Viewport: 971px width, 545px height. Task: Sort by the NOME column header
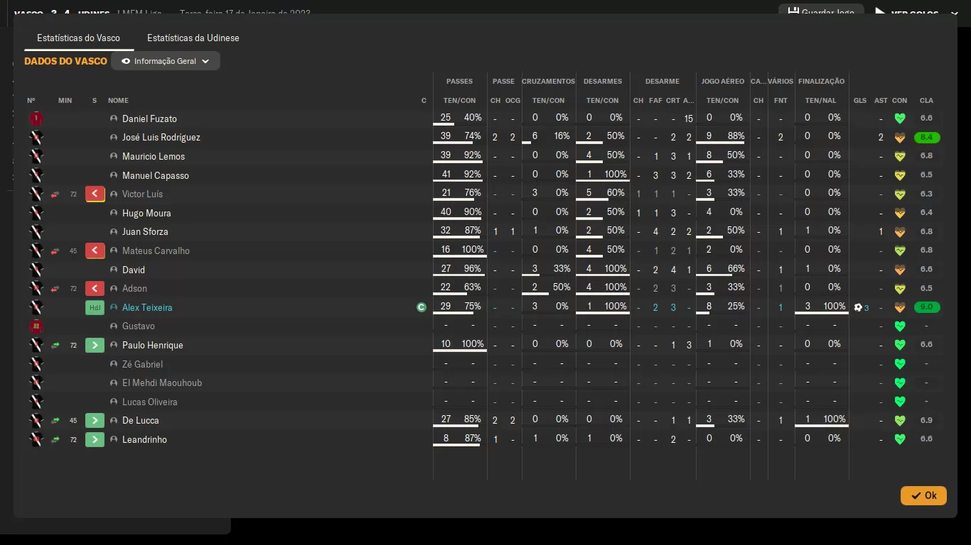[118, 101]
